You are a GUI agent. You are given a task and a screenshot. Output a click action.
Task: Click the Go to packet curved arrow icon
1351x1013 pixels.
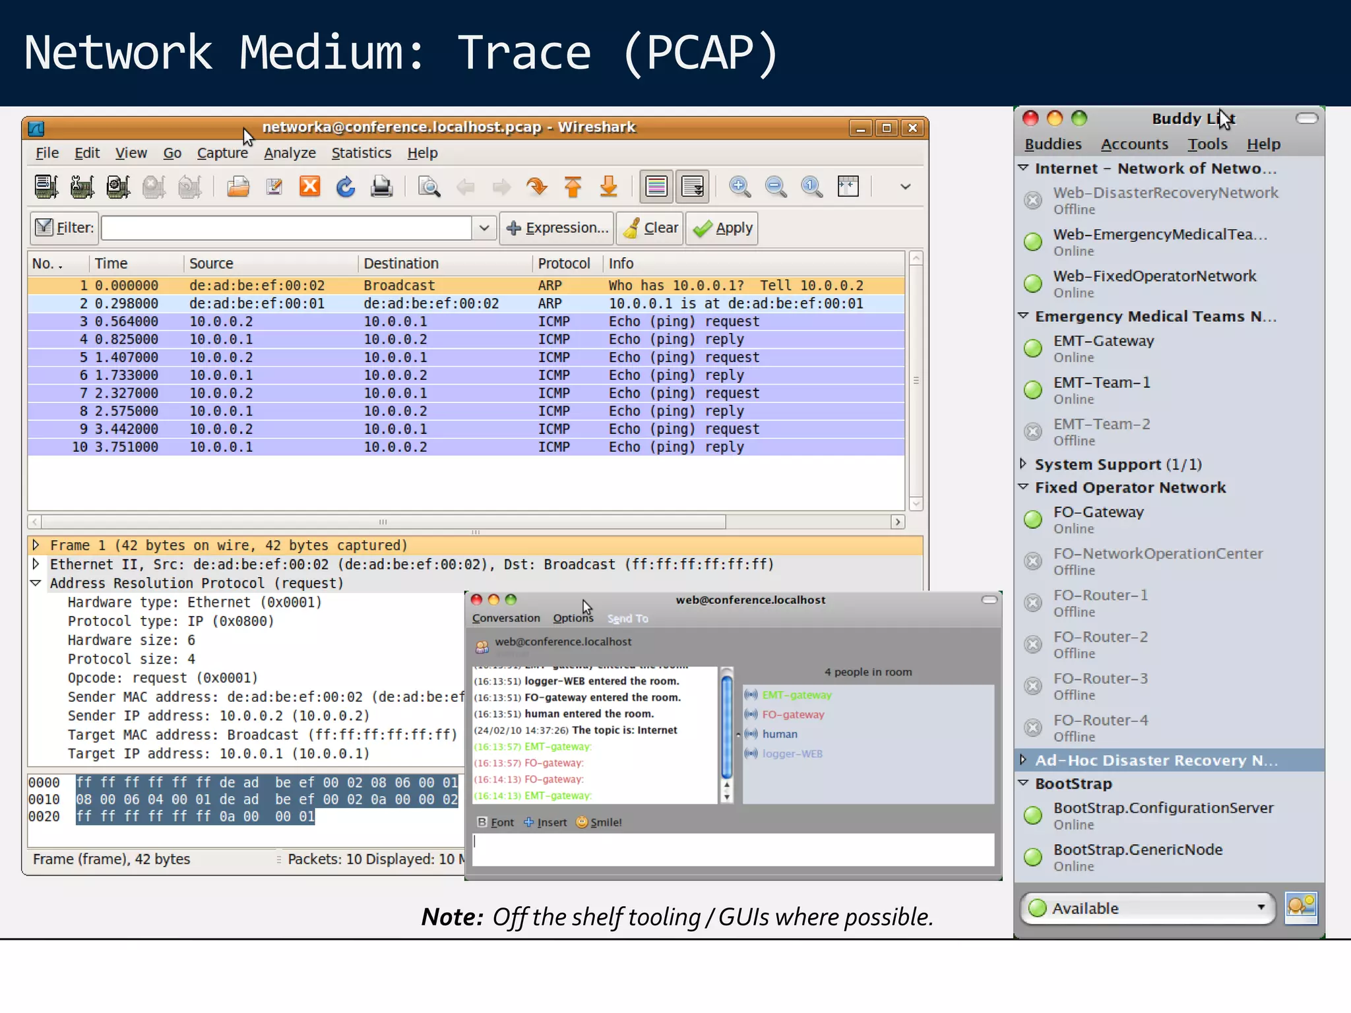click(537, 187)
